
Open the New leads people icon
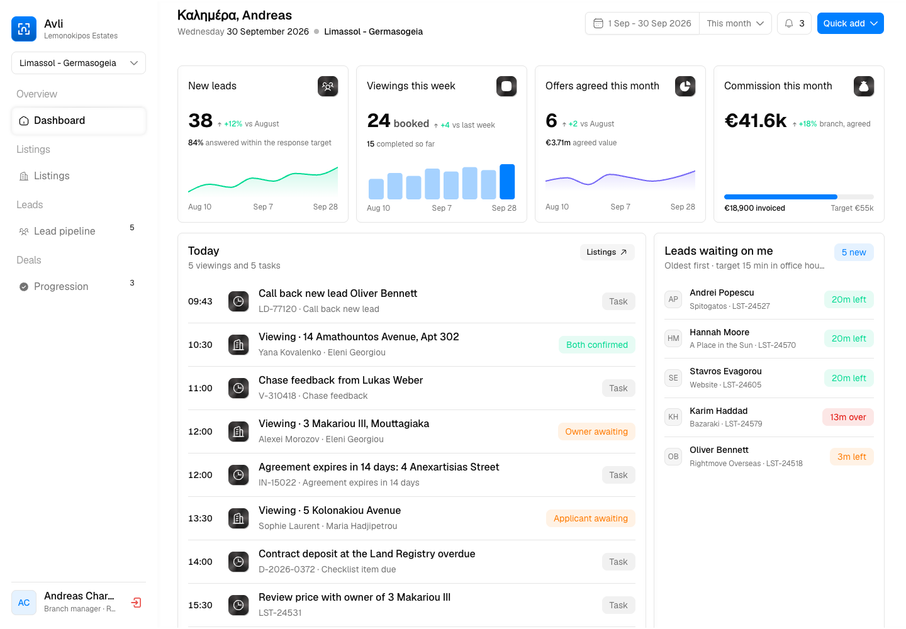[328, 86]
